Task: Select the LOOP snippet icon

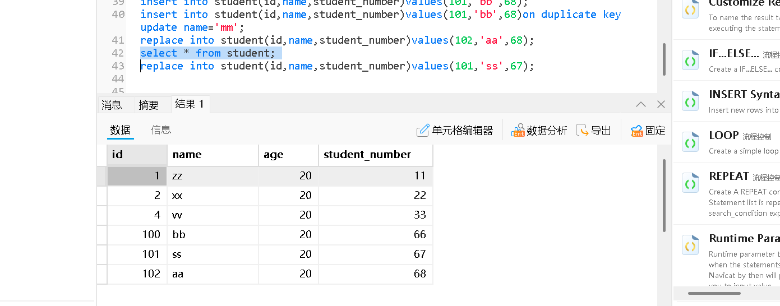Action: coord(690,142)
